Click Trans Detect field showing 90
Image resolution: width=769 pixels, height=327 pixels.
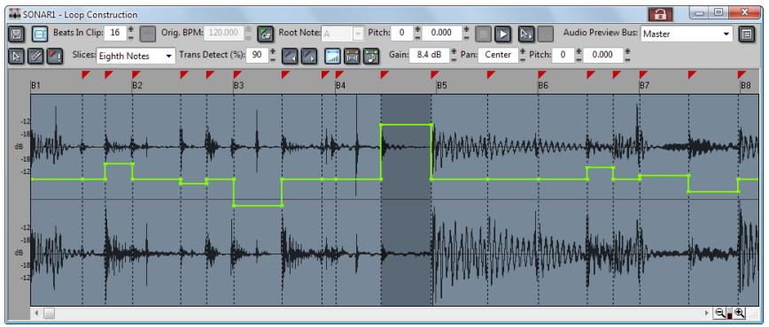257,56
